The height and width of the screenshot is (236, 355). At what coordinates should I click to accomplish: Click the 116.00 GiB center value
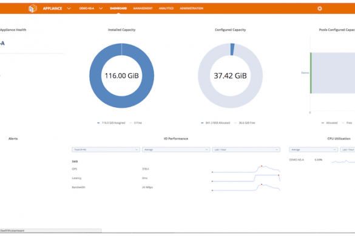coord(121,76)
